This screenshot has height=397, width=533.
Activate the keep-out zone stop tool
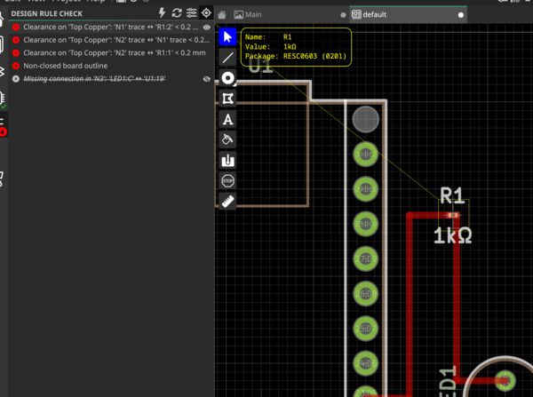pyautogui.click(x=227, y=180)
